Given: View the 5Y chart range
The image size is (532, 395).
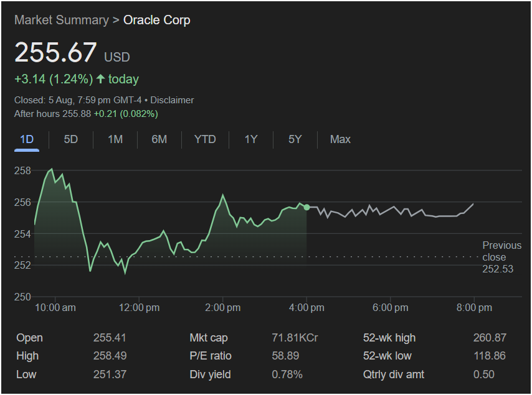Looking at the screenshot, I should (x=295, y=139).
